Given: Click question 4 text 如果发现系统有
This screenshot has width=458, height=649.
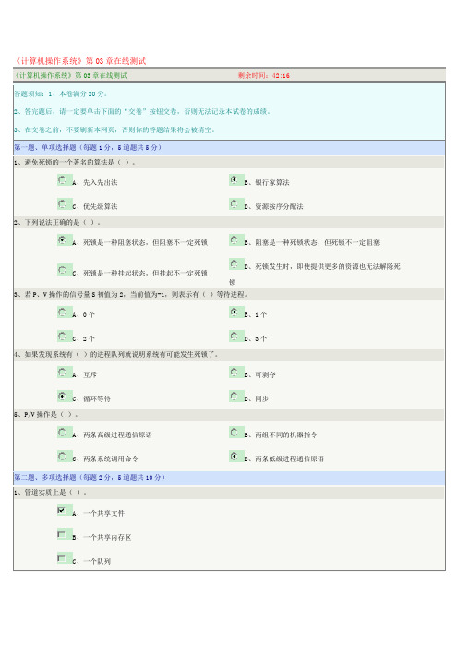Looking at the screenshot, I should (116, 354).
